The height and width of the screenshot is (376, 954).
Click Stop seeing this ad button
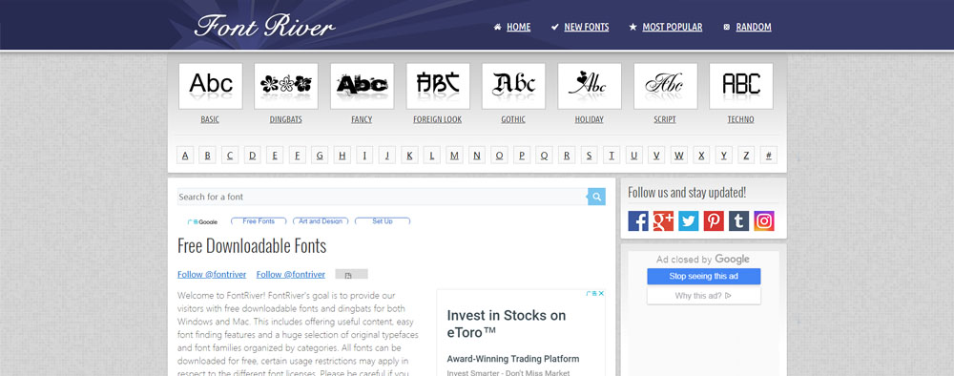click(704, 276)
